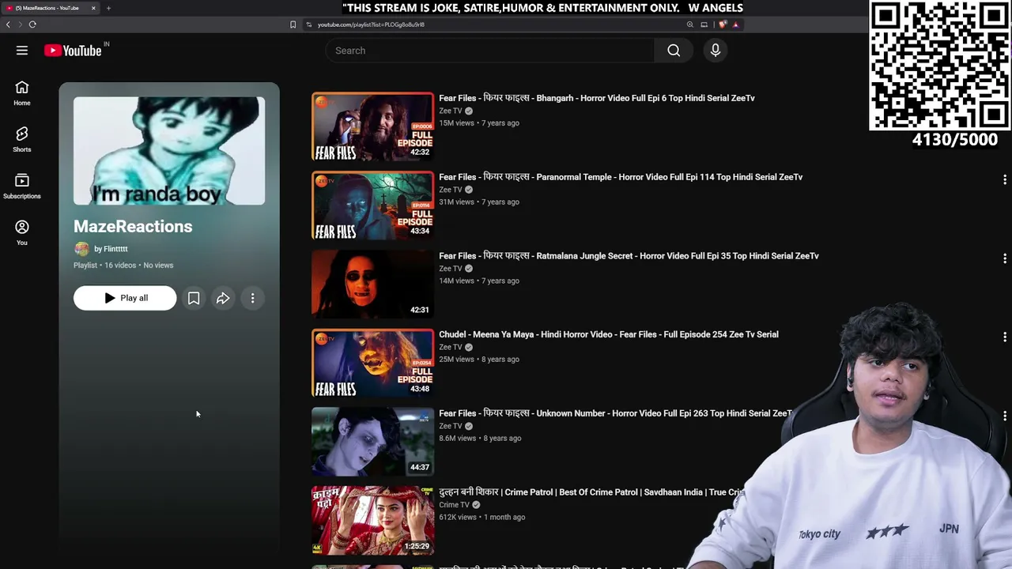This screenshot has width=1012, height=569.
Task: Save the MazeReactions playlist to library
Action: 194,298
